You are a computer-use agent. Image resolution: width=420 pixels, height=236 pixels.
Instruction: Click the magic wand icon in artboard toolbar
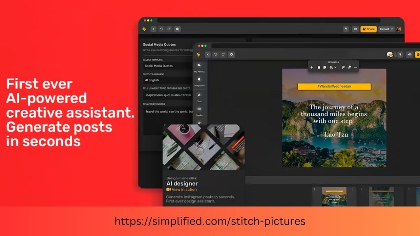[343, 67]
